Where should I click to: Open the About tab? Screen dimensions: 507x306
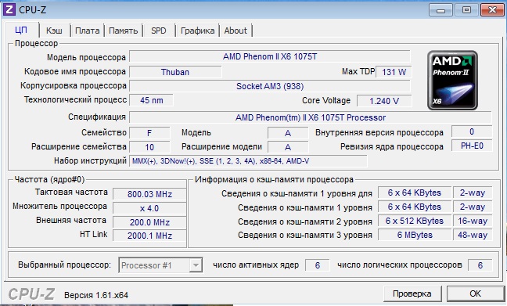coord(236,31)
